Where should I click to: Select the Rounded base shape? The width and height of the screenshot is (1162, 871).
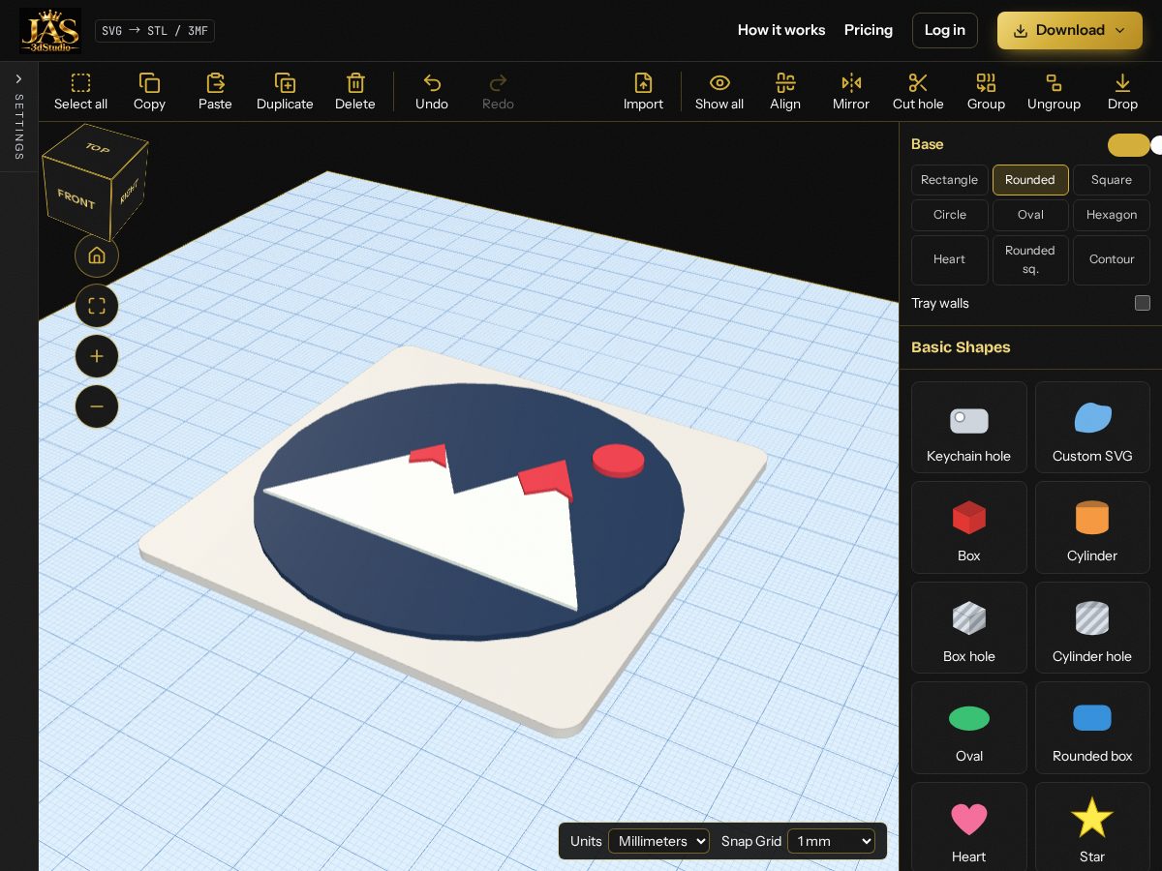point(1030,180)
